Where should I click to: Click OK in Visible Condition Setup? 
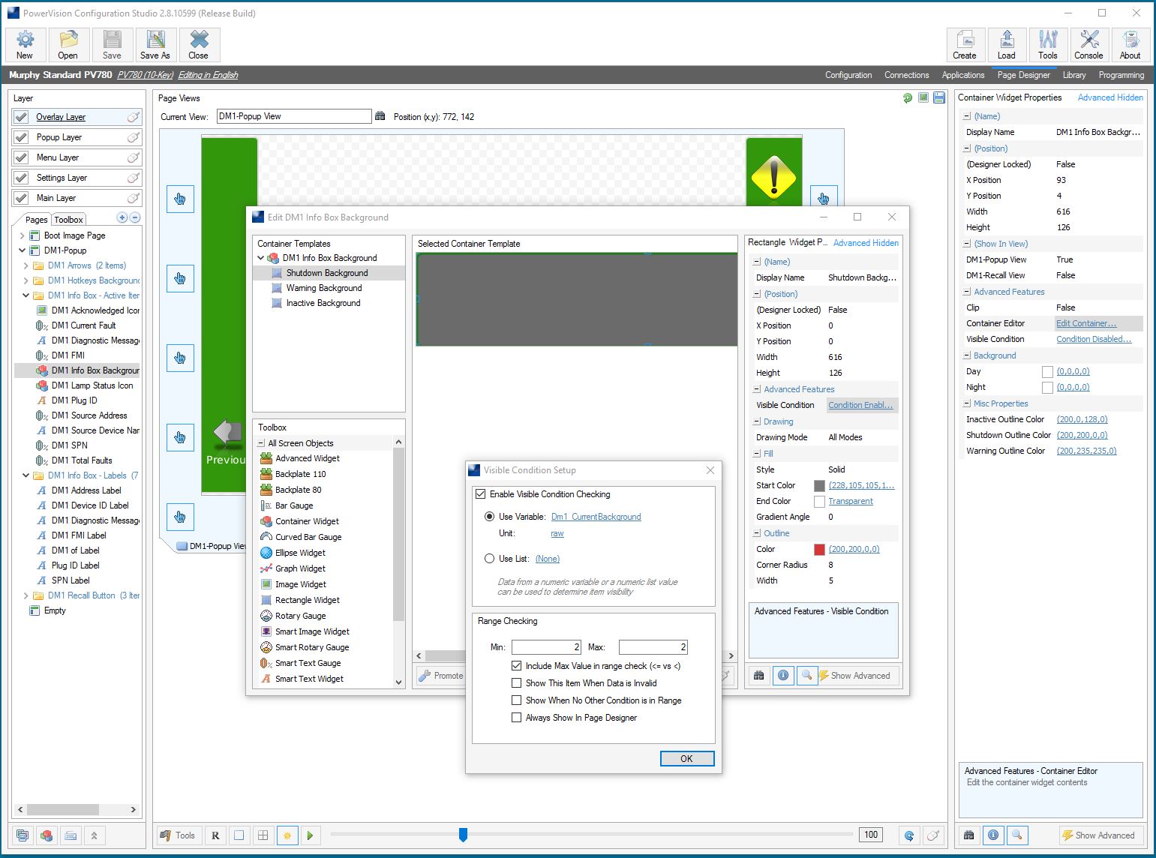point(686,759)
